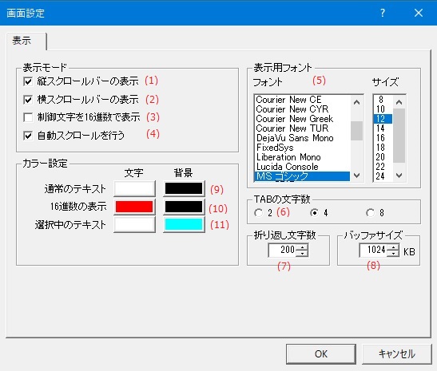Choose font size 16
The height and width of the screenshot is (371, 437).
point(383,138)
